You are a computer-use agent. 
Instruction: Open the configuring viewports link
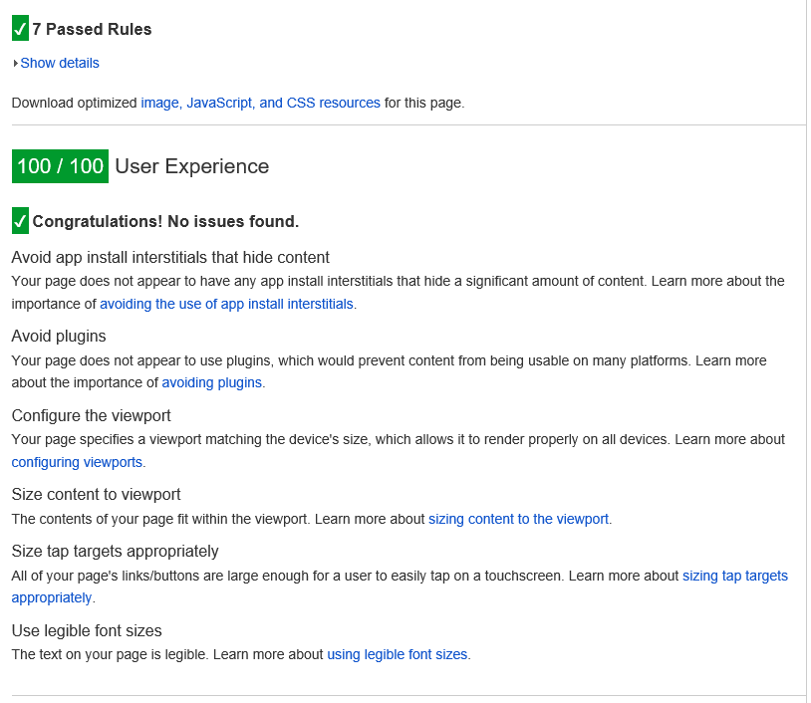pyautogui.click(x=76, y=462)
